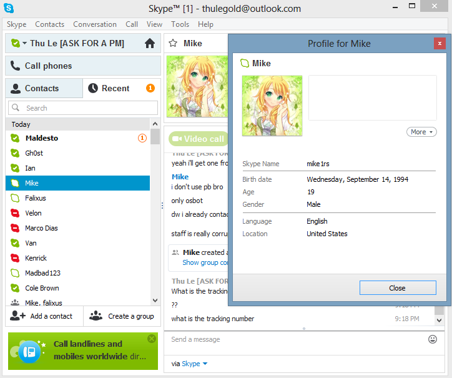Click Mike's sender name in the chat
452x378 pixels.
[180, 177]
